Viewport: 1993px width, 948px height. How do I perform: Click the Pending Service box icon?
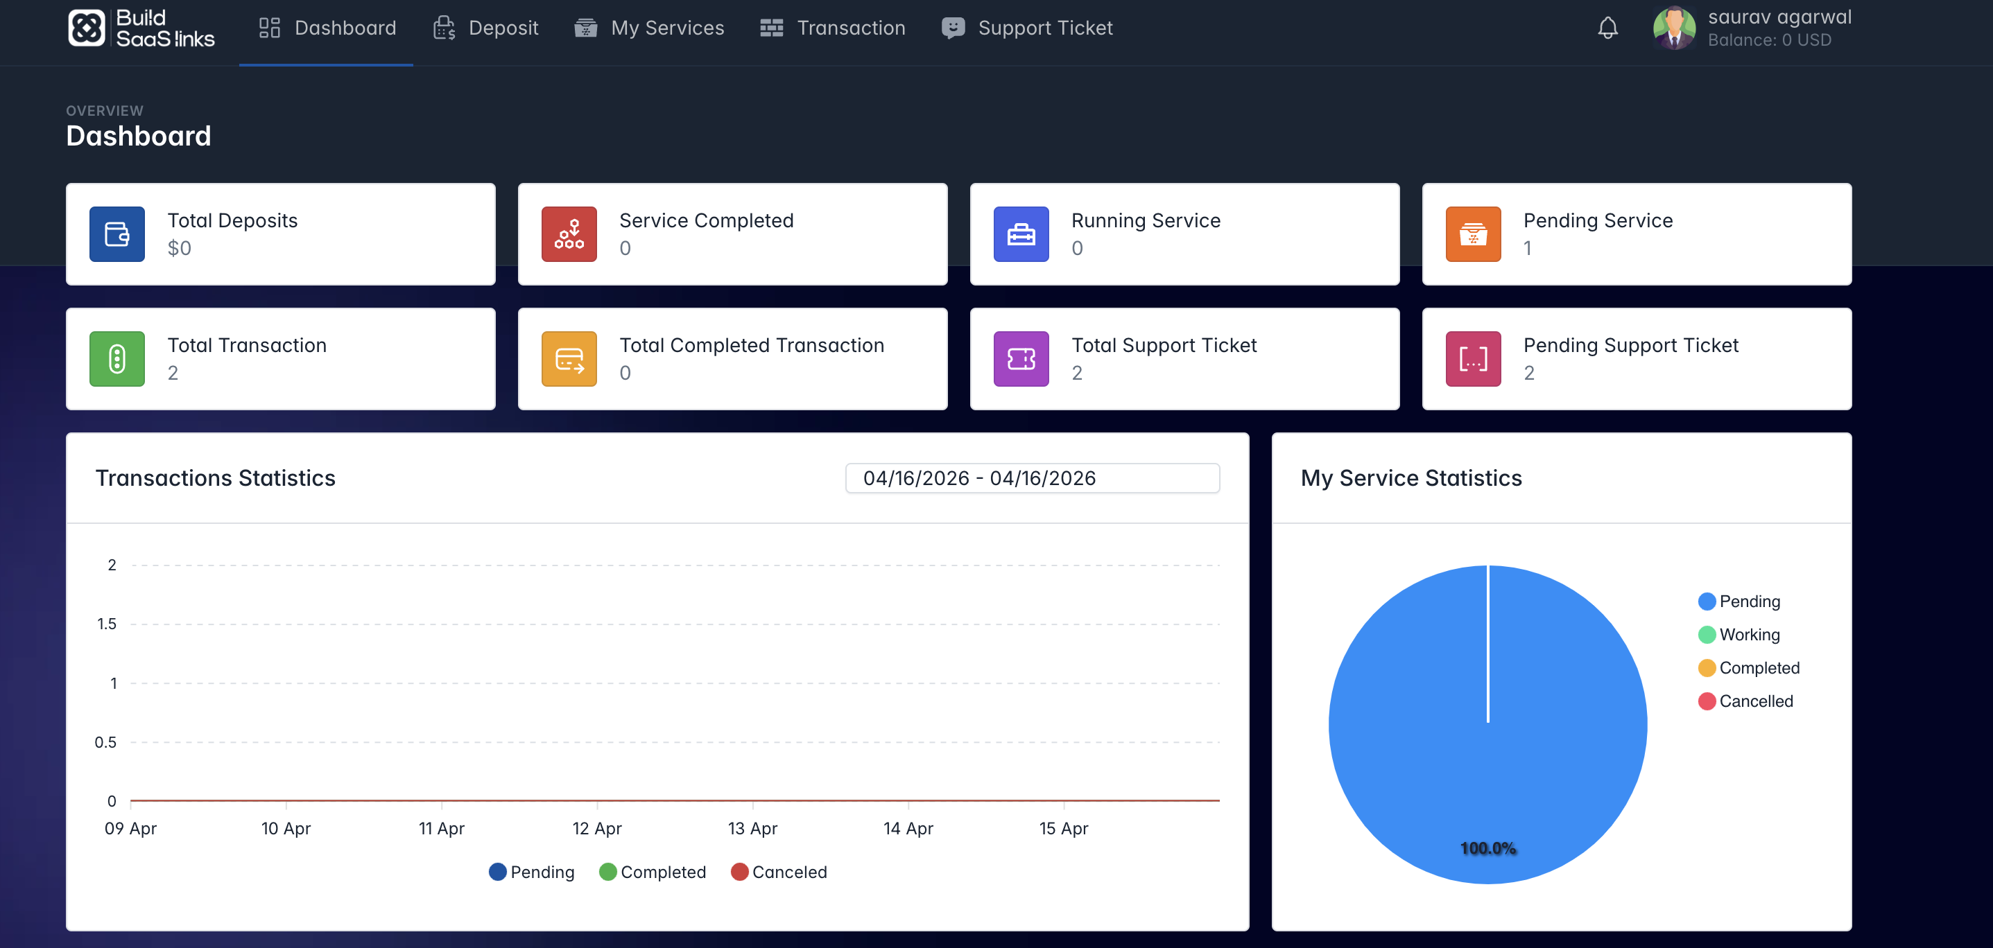tap(1472, 234)
